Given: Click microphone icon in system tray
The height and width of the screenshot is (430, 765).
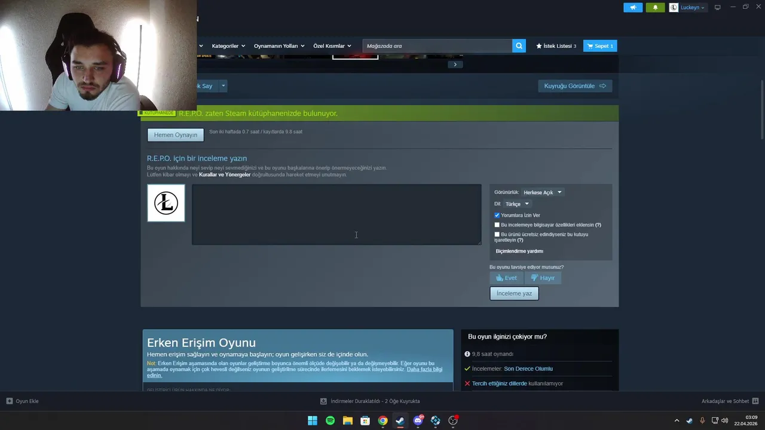Looking at the screenshot, I should point(702,420).
